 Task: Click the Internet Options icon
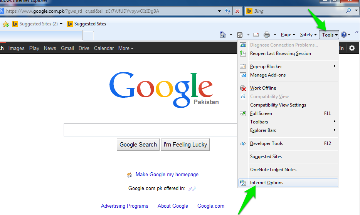click(243, 183)
